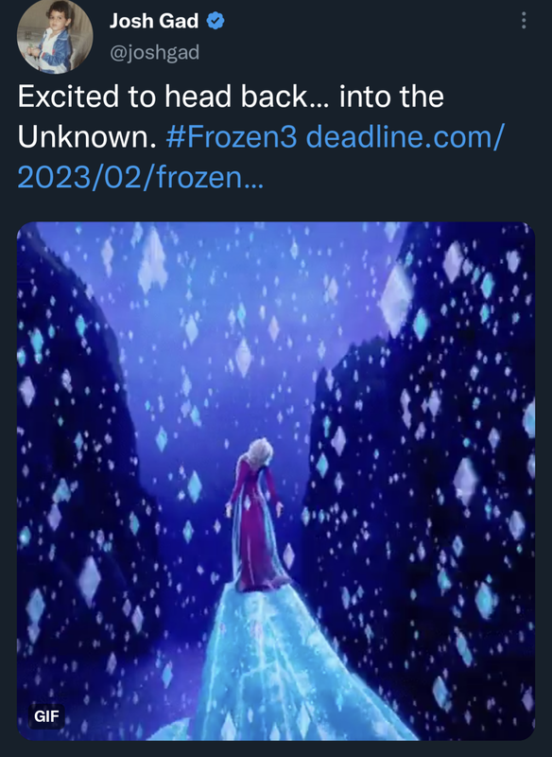Open the 2023/02/frozen… link continuation
The height and width of the screenshot is (757, 552).
tap(140, 177)
